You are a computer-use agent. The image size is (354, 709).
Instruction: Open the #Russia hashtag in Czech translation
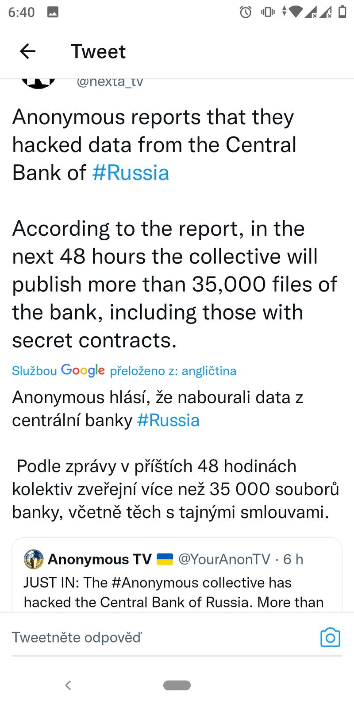pyautogui.click(x=168, y=420)
